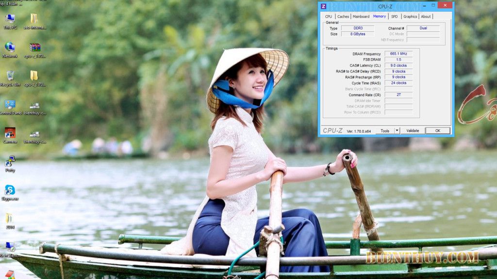Select the cpu-z_1.70 yellow folder icon
The width and height of the screenshot is (497, 279).
(34, 78)
